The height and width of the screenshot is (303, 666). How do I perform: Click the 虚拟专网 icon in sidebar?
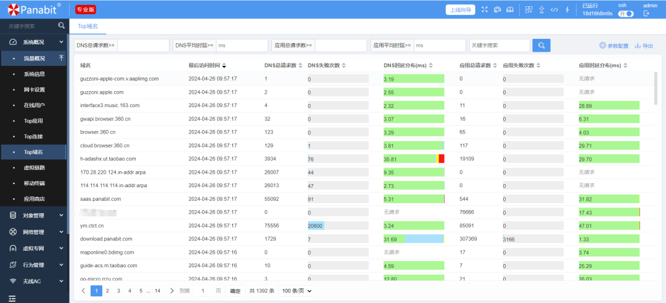coord(13,248)
